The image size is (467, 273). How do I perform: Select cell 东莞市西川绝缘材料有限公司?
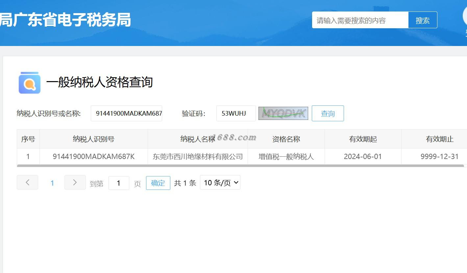pos(198,156)
